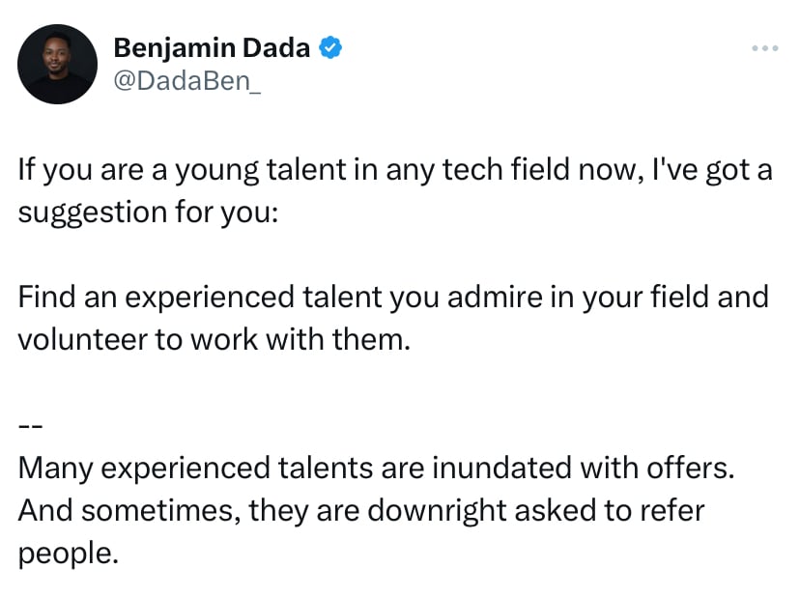Click the double-dash separator in the tweet
This screenshot has width=800, height=597.
[x=28, y=425]
